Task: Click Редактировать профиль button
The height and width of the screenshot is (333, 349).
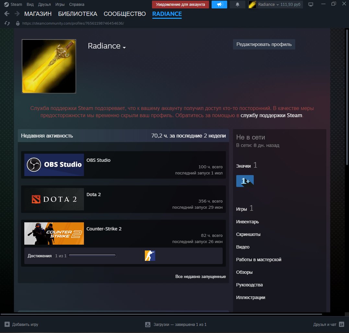Action: (x=264, y=44)
